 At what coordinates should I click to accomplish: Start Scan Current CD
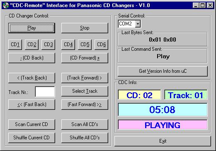32,124
